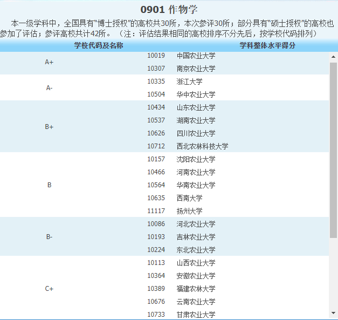The width and height of the screenshot is (338, 320).
Task: Click school code 10113
Action: (156, 263)
